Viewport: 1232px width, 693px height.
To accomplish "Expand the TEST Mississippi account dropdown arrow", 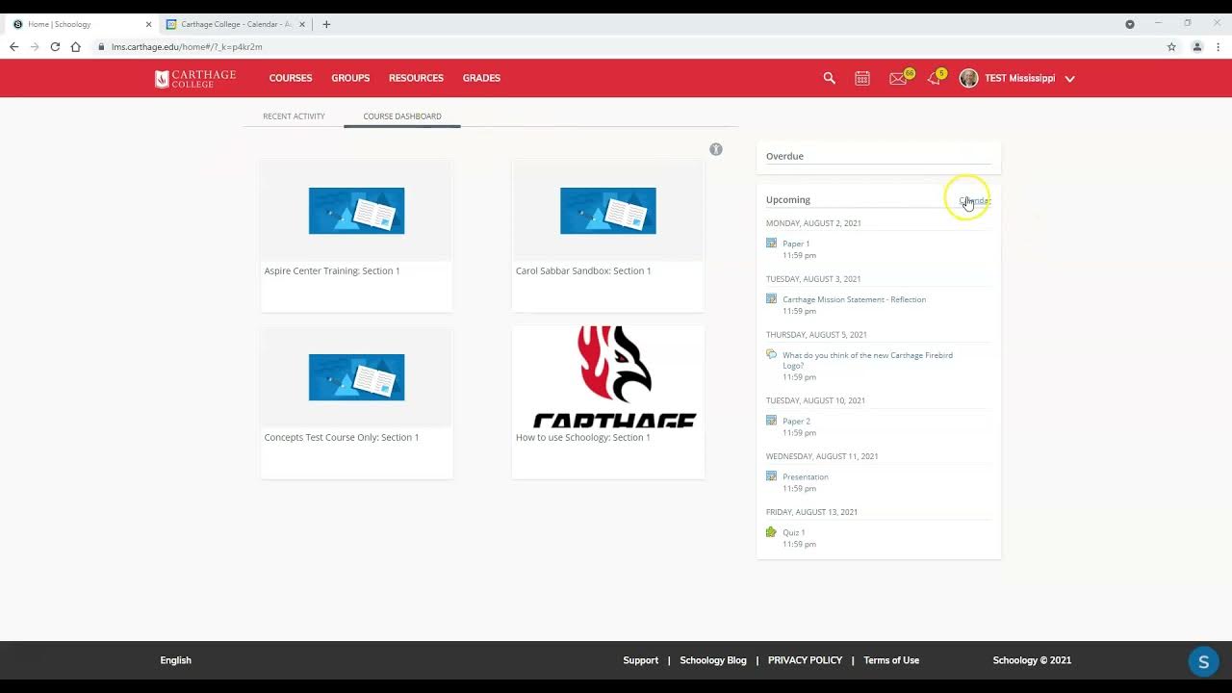I will (1069, 79).
